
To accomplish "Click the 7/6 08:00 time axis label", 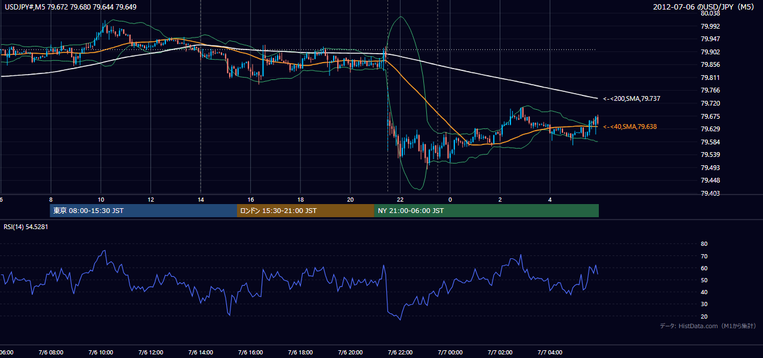I will click(50, 352).
